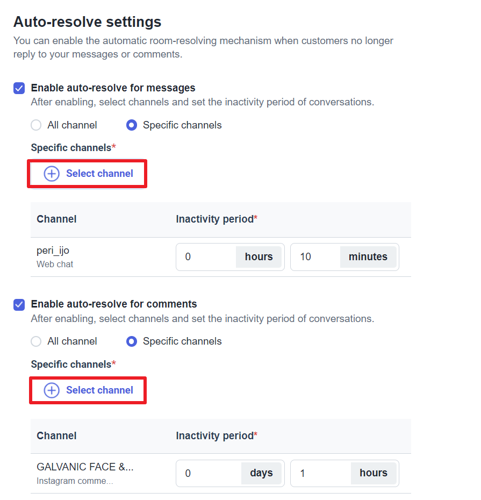Screen dimensions: 481x500
Task: Click the plus icon for comments channel selection
Action: (x=52, y=390)
